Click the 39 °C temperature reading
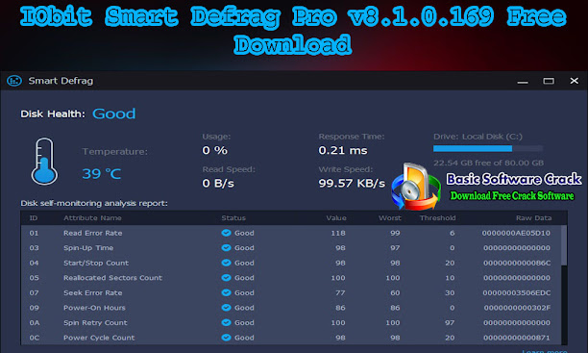The width and height of the screenshot is (588, 353). pyautogui.click(x=102, y=173)
